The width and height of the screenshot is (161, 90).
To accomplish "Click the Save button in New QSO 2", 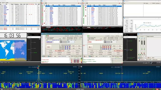I will 120,46.
